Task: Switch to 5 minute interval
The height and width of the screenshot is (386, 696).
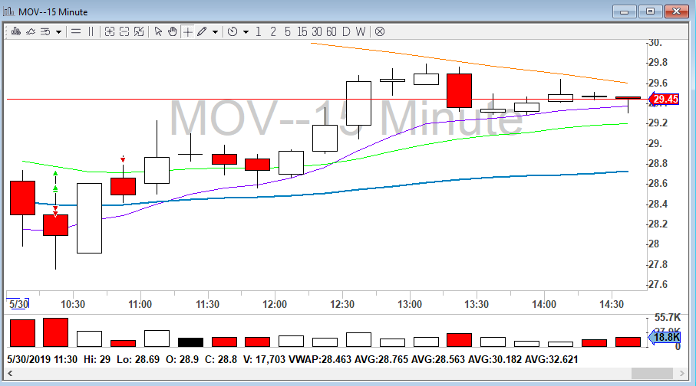Action: click(x=288, y=31)
